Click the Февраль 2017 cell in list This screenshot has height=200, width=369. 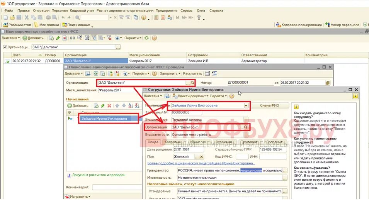(x=157, y=61)
